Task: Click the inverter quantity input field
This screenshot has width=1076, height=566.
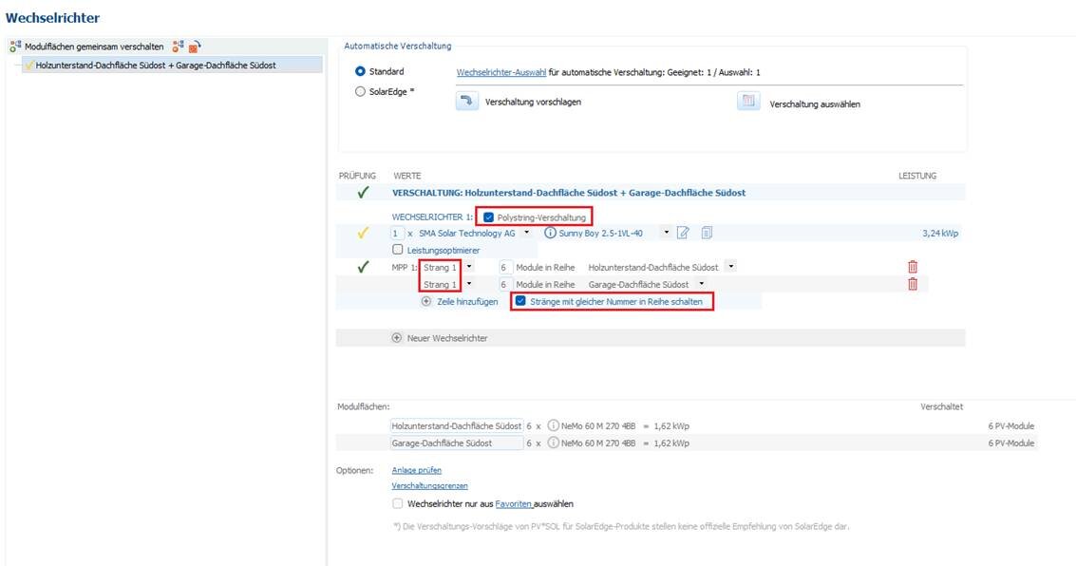Action: point(398,233)
